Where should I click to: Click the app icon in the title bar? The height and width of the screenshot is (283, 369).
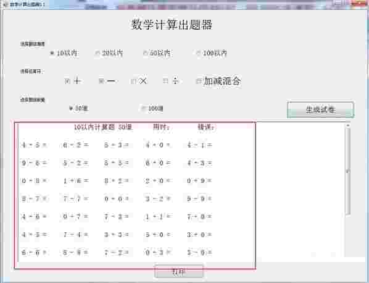[x=6, y=4]
